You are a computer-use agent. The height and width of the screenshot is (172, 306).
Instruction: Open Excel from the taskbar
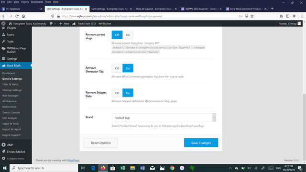point(122,168)
